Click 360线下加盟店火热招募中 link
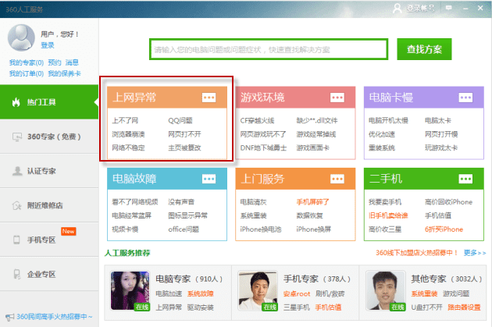Viewport: 492px width, 327px height. pos(417,253)
